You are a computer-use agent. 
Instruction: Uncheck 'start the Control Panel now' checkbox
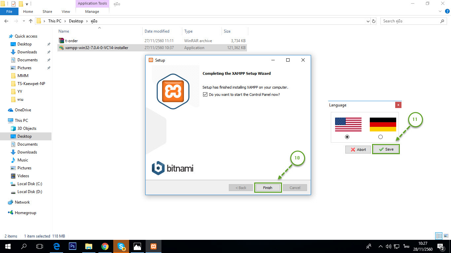206,95
